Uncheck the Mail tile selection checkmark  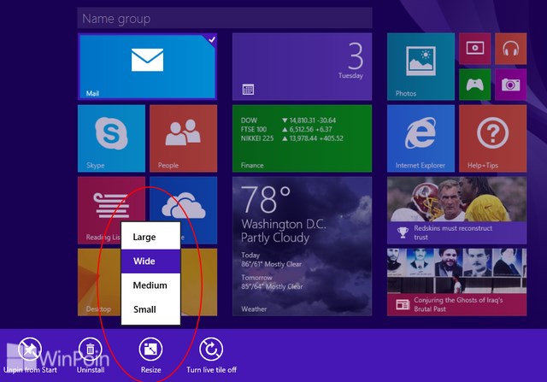[x=212, y=39]
